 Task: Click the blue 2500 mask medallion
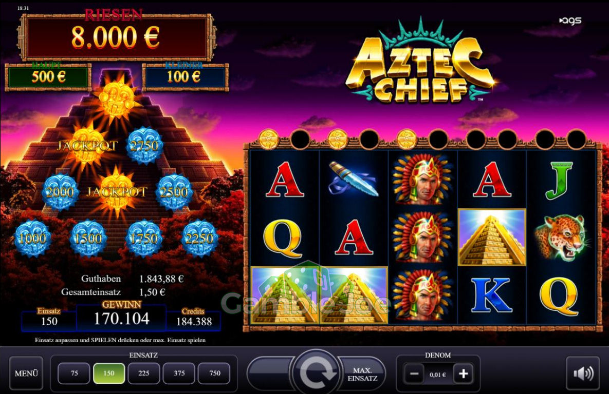174,191
